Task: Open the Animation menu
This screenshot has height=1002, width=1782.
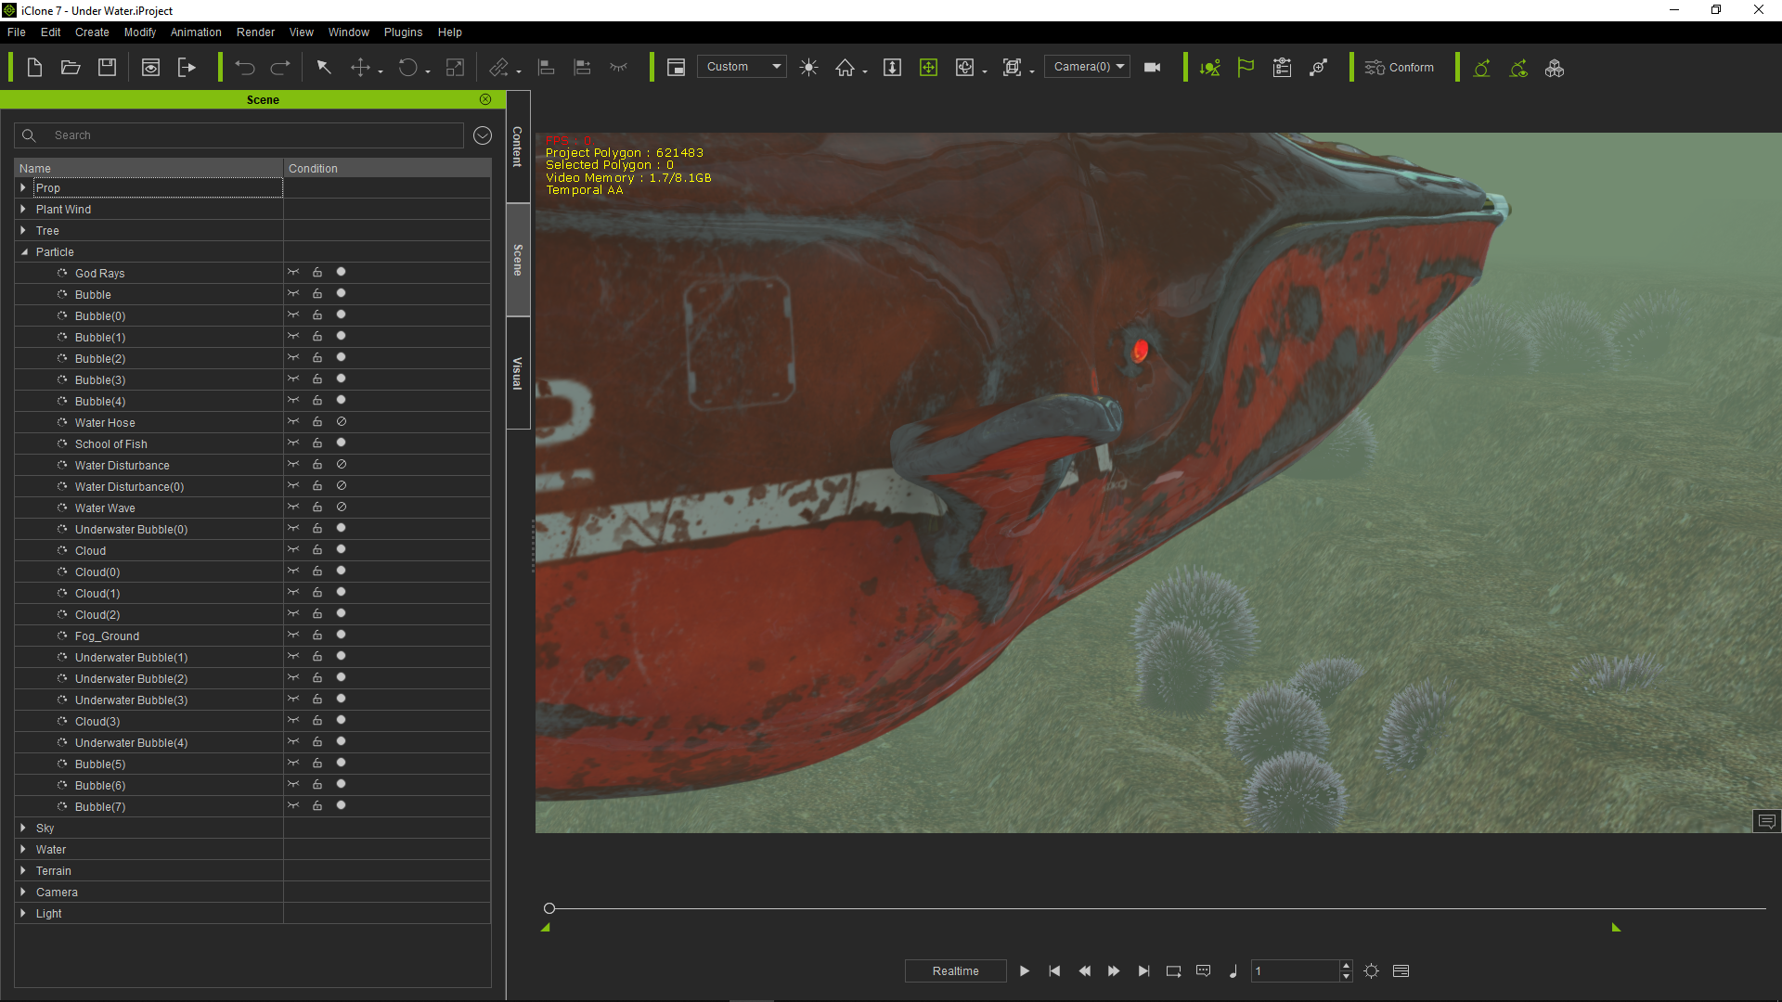Action: tap(196, 32)
